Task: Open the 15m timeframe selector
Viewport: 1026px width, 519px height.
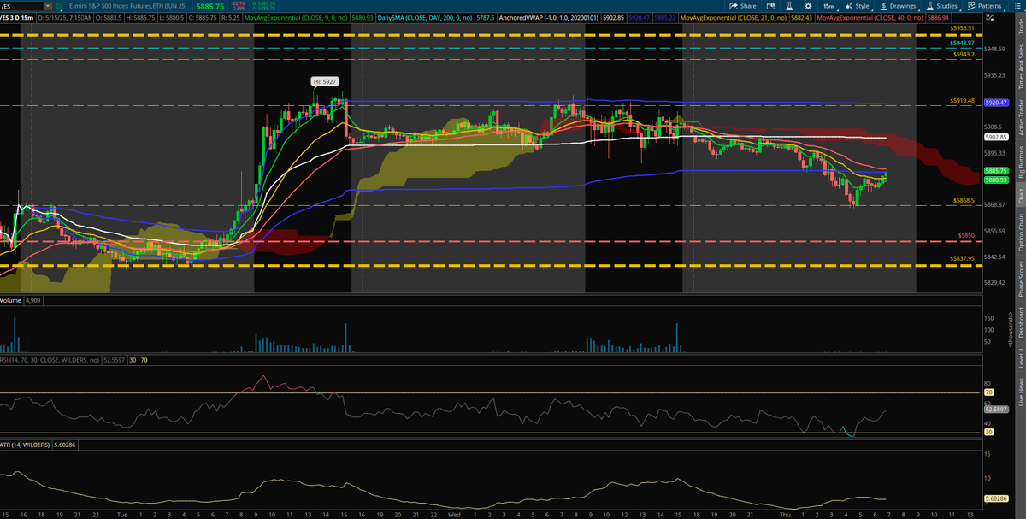Action: pyautogui.click(x=830, y=6)
